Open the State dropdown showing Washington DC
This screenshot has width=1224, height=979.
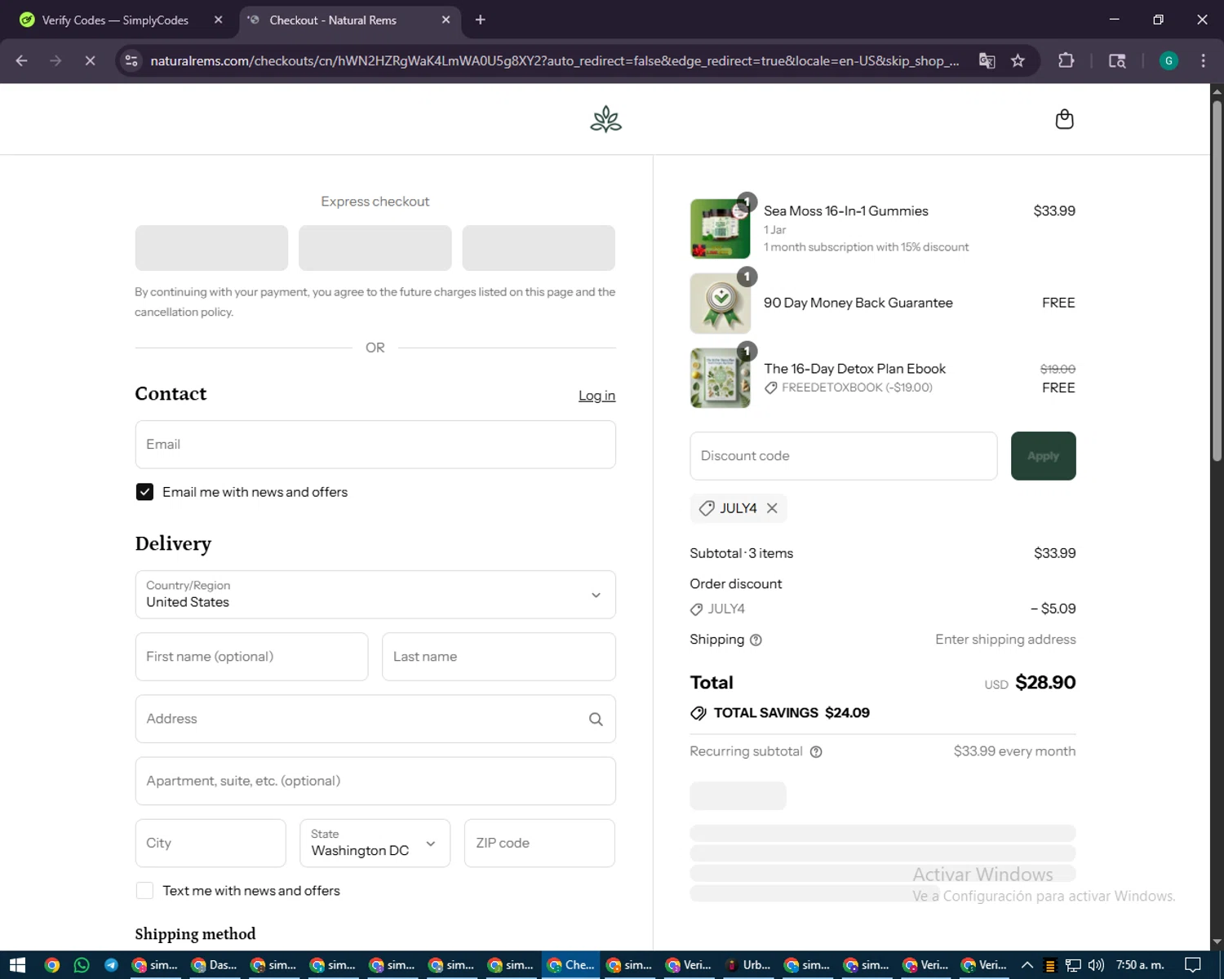375,843
